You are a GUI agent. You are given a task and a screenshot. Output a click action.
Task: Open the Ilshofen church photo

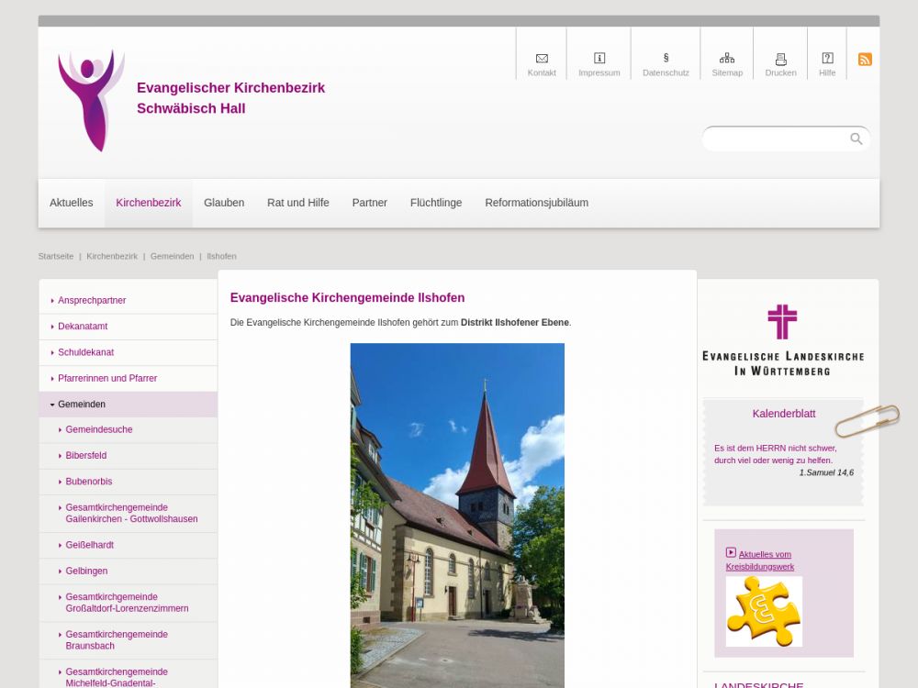[x=457, y=514]
